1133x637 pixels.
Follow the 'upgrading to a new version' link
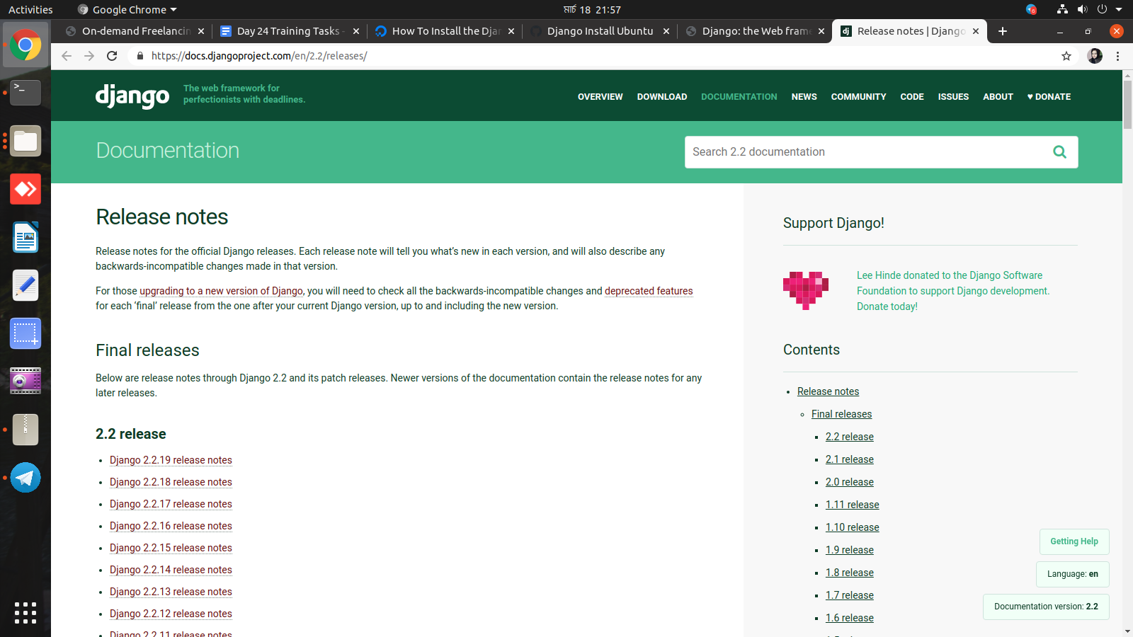point(222,291)
